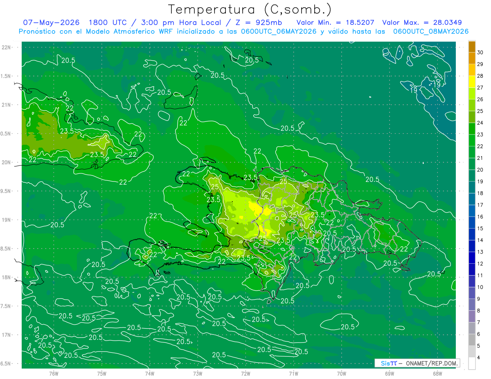Select the Valor Max. = 28.0349 text
The height and width of the screenshot is (379, 491).
422,22
